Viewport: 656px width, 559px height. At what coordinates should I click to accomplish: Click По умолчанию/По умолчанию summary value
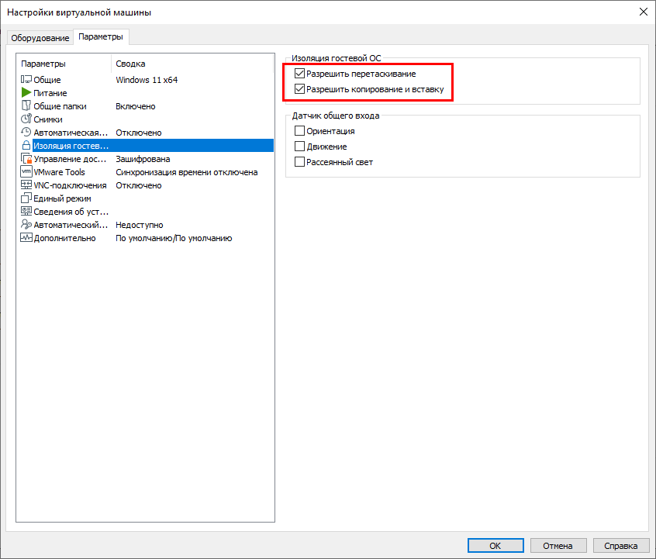[x=174, y=238]
